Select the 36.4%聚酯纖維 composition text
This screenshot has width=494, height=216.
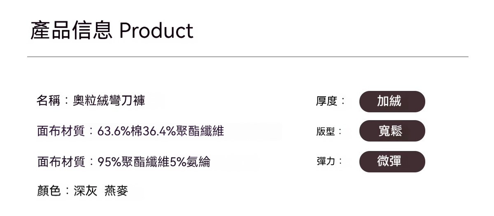click(x=183, y=132)
